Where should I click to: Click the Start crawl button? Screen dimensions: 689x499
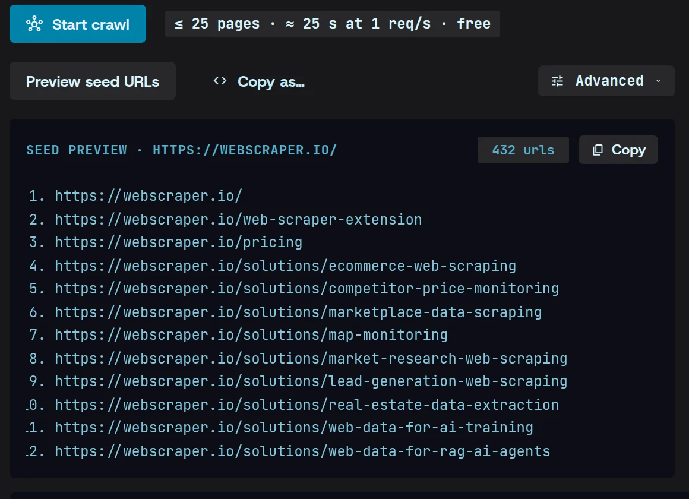tap(78, 24)
